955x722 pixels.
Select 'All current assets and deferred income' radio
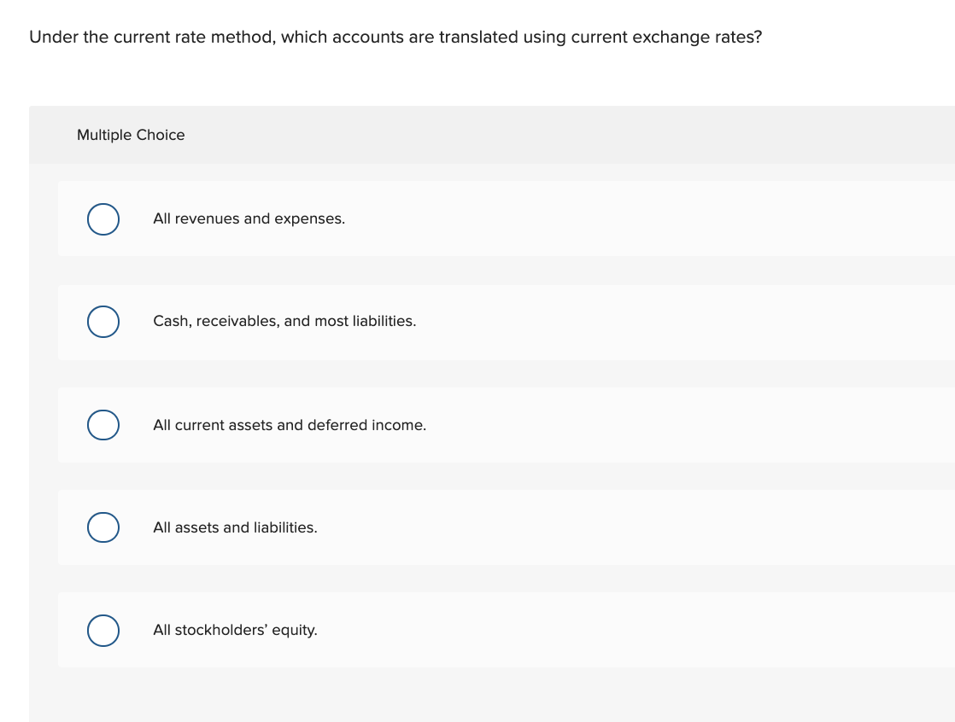(103, 424)
